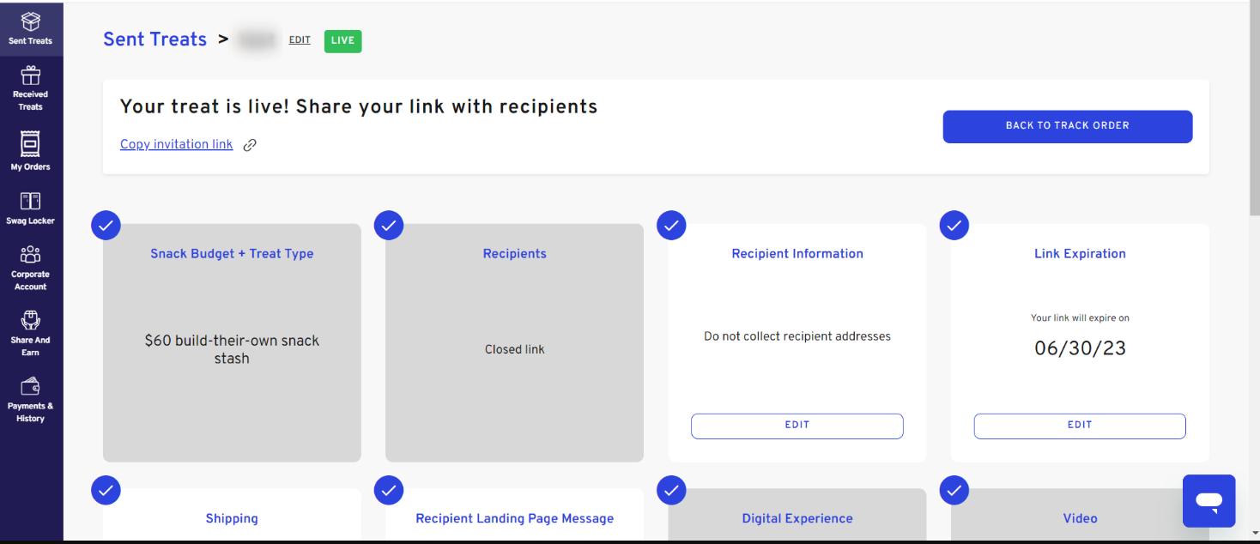The height and width of the screenshot is (544, 1260).
Task: Select the Corporate Account people icon
Action: pos(31,255)
